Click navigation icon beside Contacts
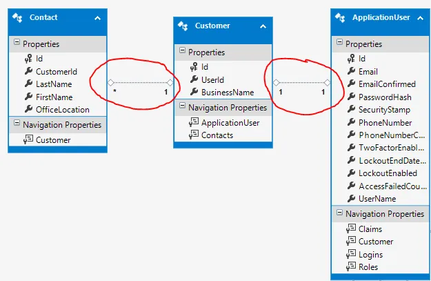The height and width of the screenshot is (281, 431). [193, 135]
